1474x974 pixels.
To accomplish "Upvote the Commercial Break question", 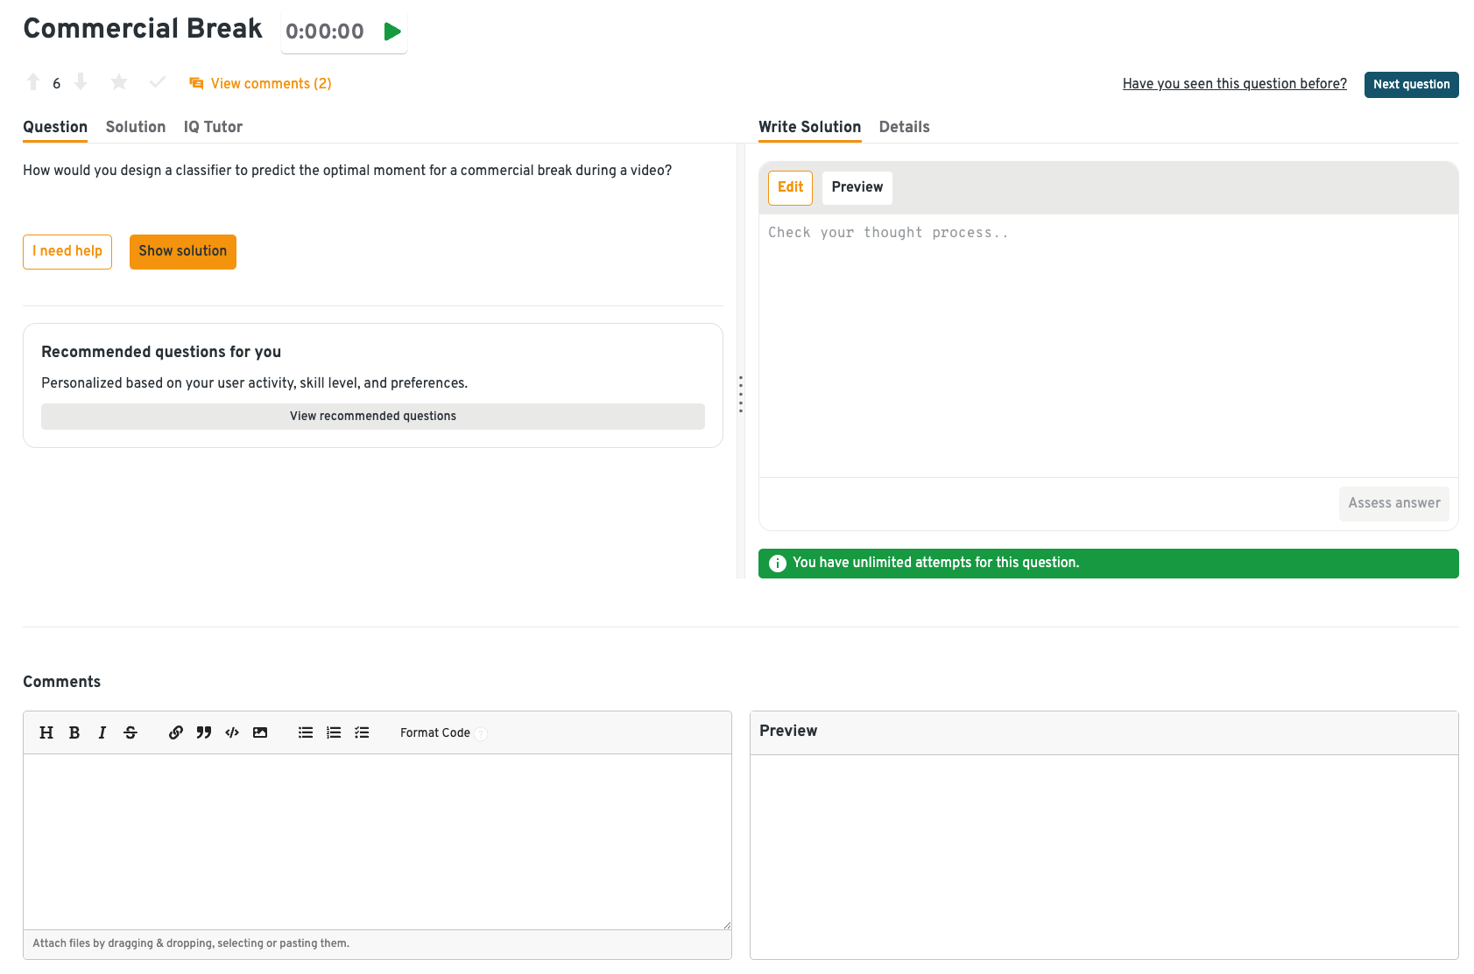I will point(33,82).
